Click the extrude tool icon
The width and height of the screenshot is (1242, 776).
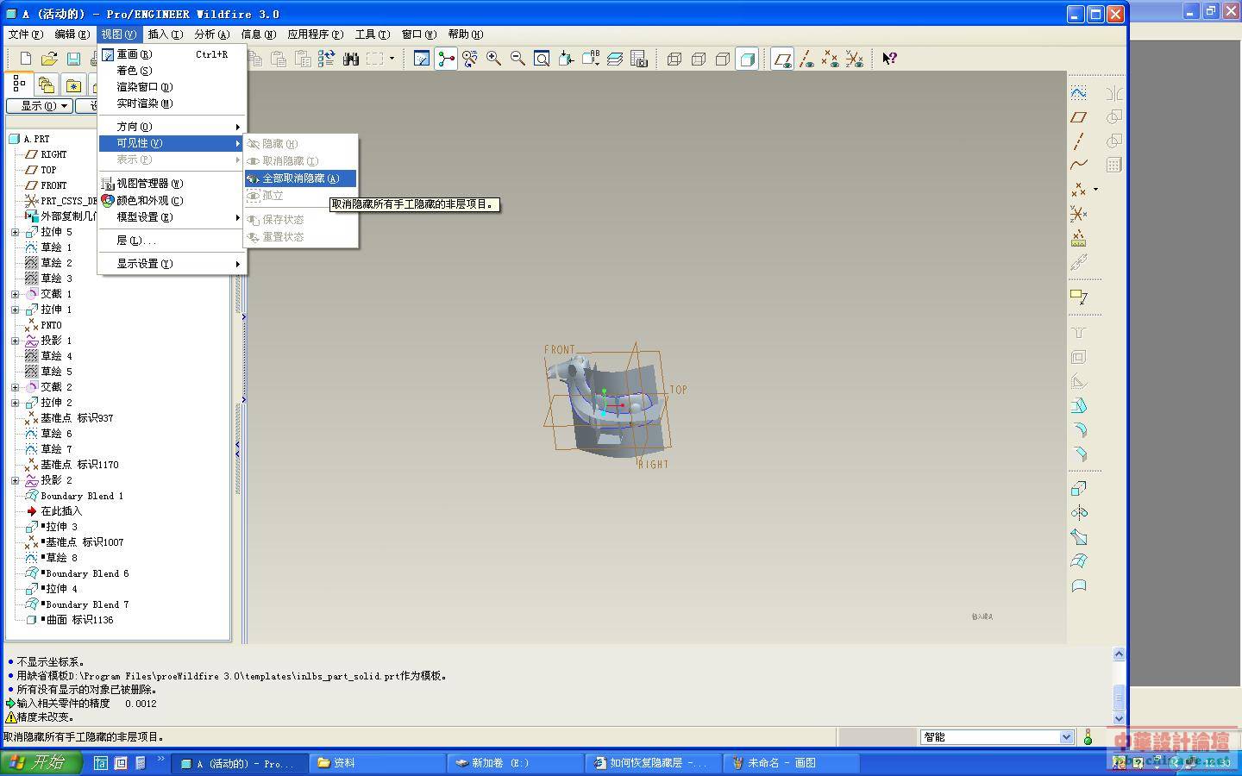(x=1079, y=489)
